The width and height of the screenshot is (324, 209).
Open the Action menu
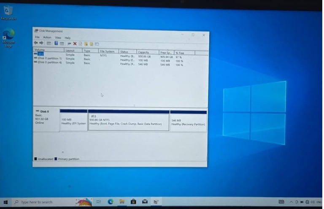click(x=47, y=38)
